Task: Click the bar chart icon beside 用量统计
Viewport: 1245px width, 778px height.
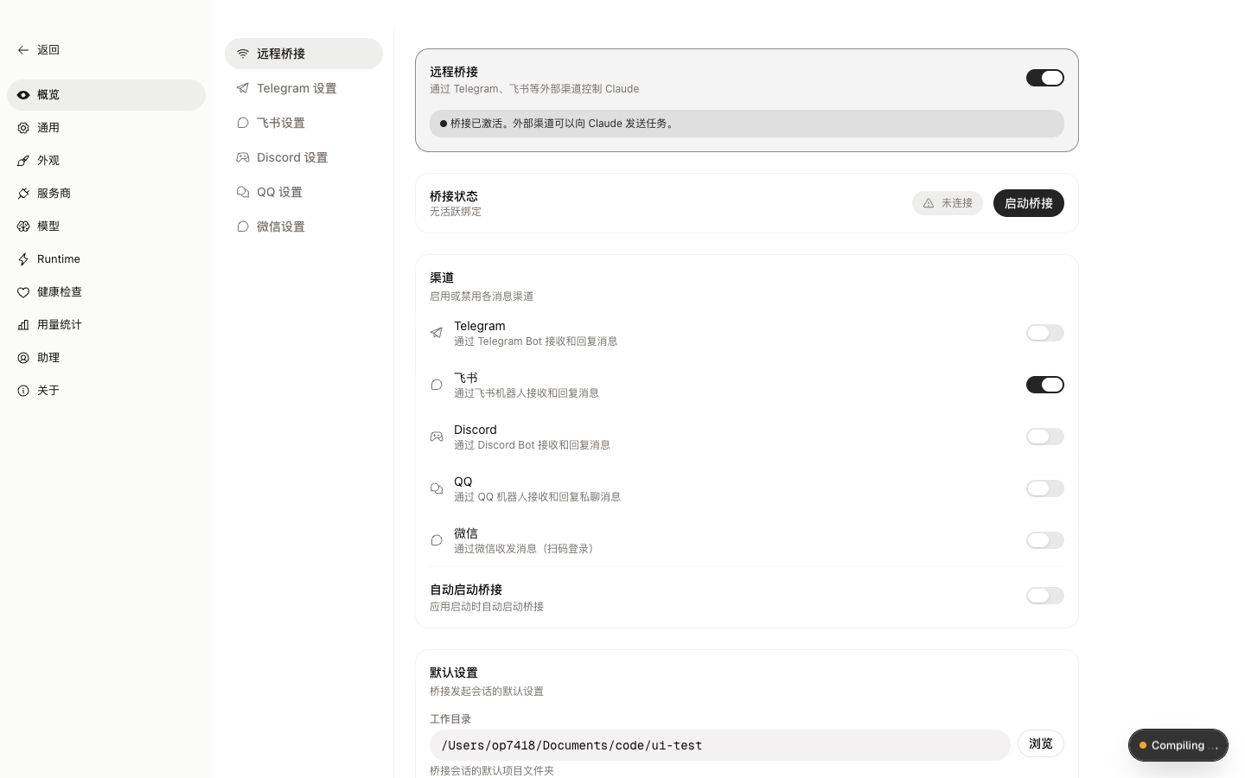Action: pos(23,325)
